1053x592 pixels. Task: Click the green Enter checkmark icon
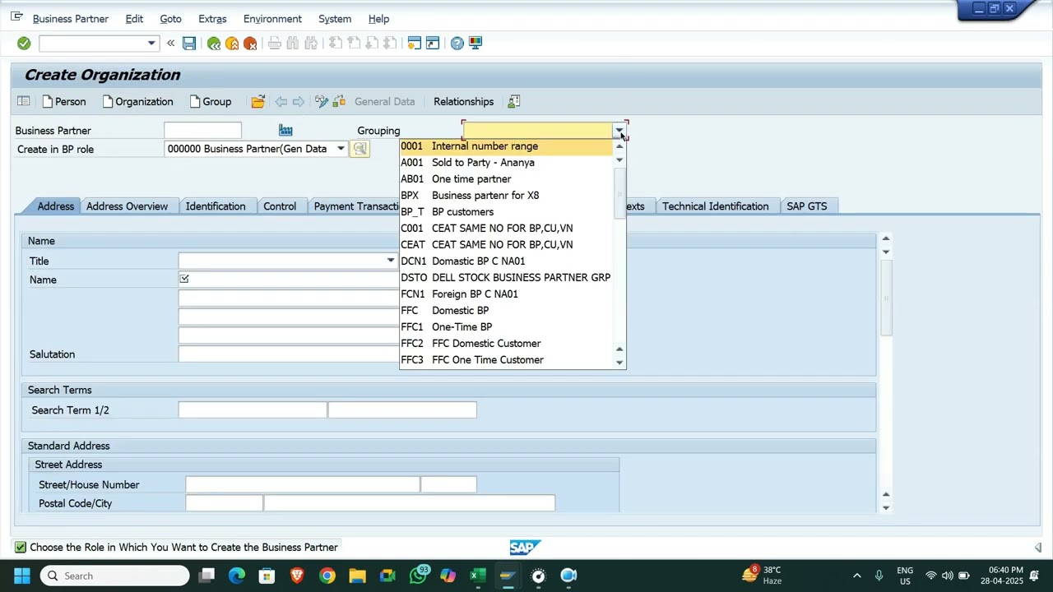pos(24,44)
